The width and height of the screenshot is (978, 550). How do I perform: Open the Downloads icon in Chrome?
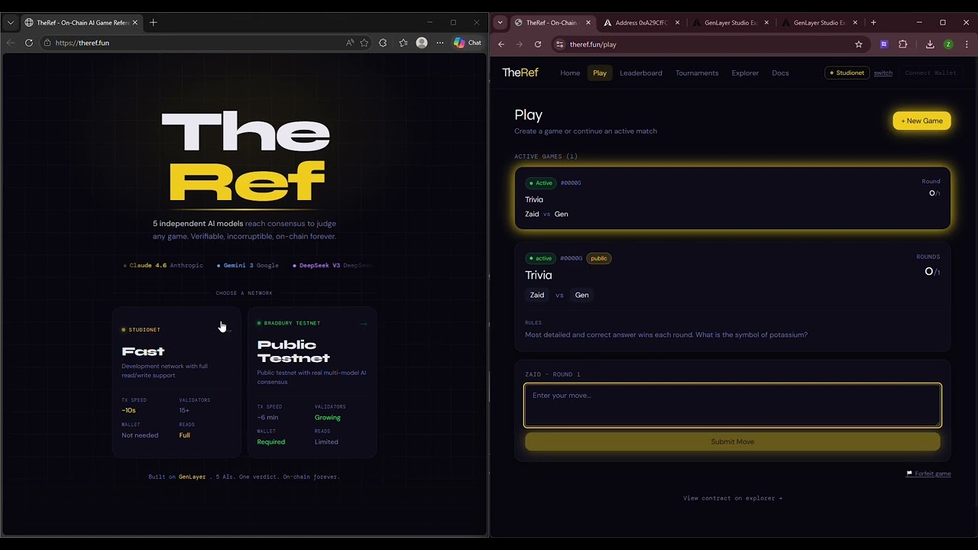(930, 44)
